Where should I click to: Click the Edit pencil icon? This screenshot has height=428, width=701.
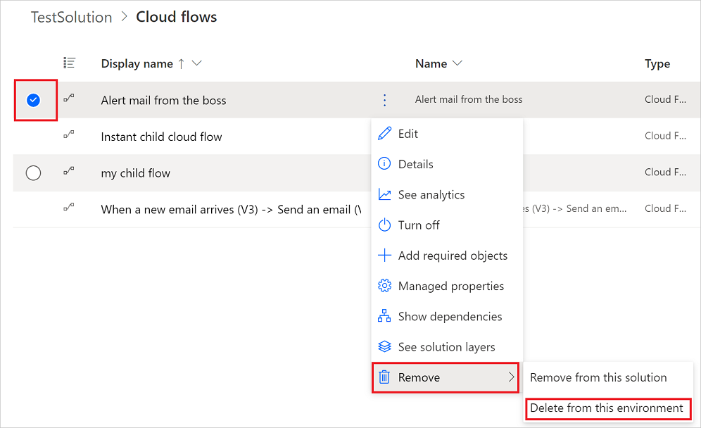click(x=385, y=133)
